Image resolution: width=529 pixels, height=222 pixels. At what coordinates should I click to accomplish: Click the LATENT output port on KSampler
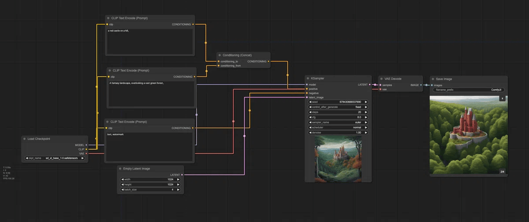click(x=369, y=84)
